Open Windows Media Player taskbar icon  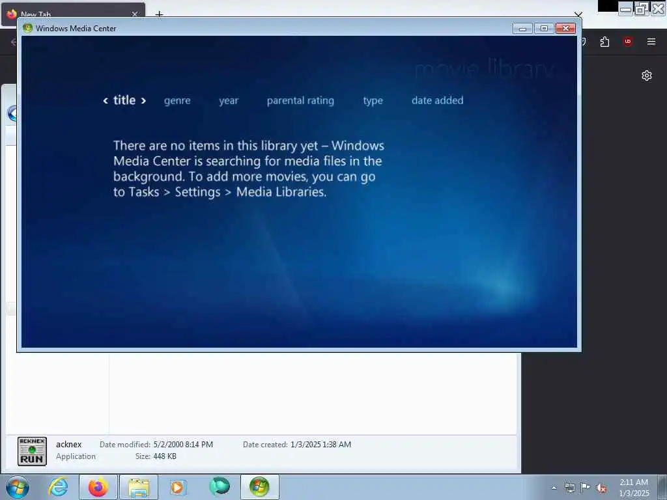click(178, 487)
